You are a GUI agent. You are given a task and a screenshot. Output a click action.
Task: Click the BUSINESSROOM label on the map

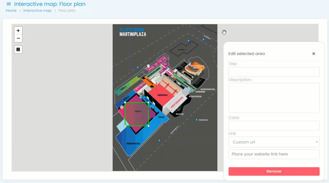[195, 97]
